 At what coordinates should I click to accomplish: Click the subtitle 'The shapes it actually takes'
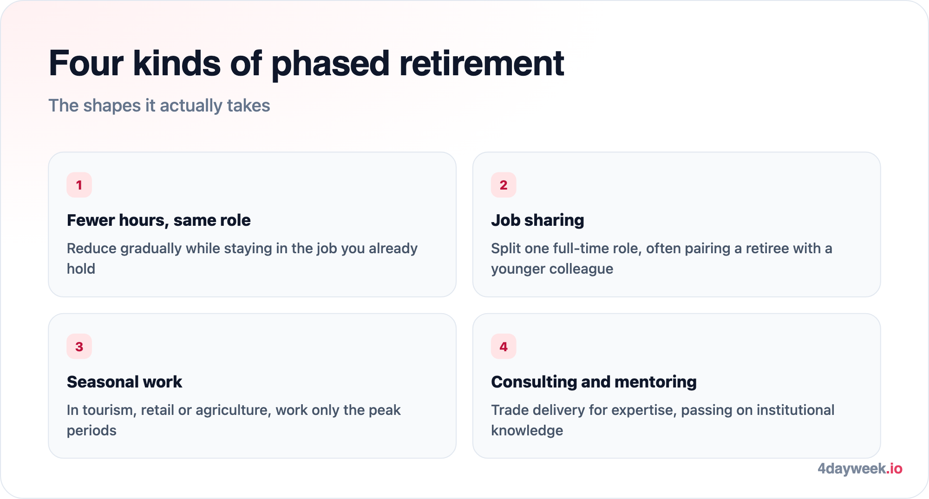point(159,105)
